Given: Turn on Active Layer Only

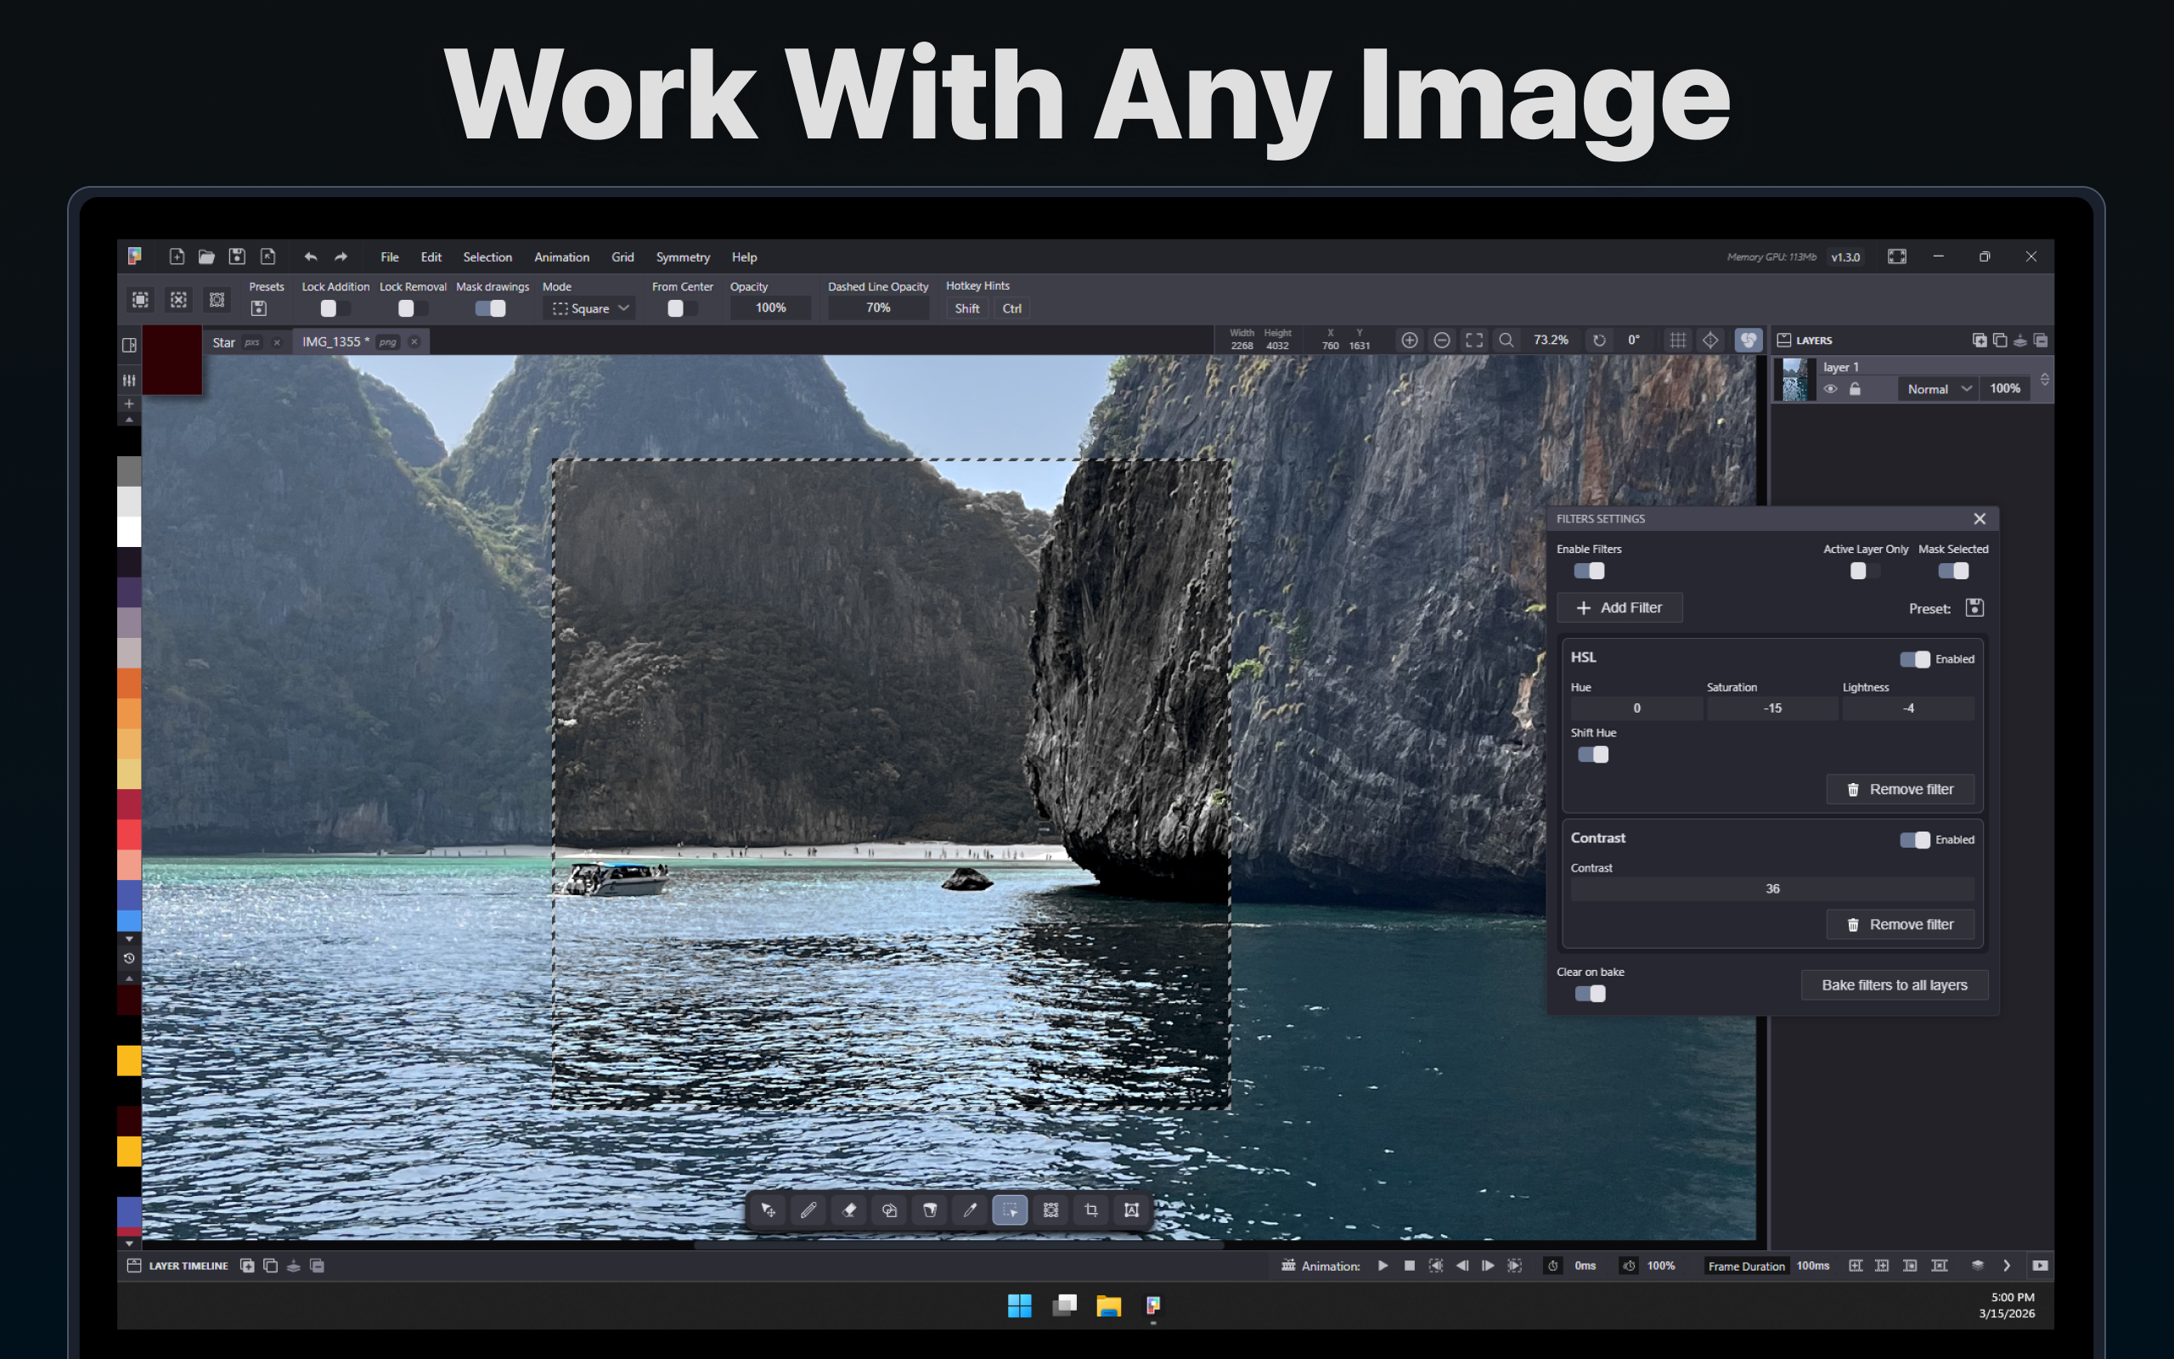Looking at the screenshot, I should tap(1864, 571).
